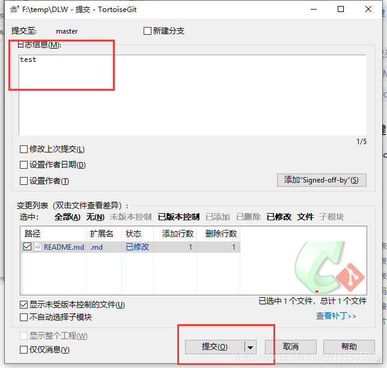Screen dimensions: 387x368
Task: Minimize the TortoiseGit commit window
Action: point(314,10)
